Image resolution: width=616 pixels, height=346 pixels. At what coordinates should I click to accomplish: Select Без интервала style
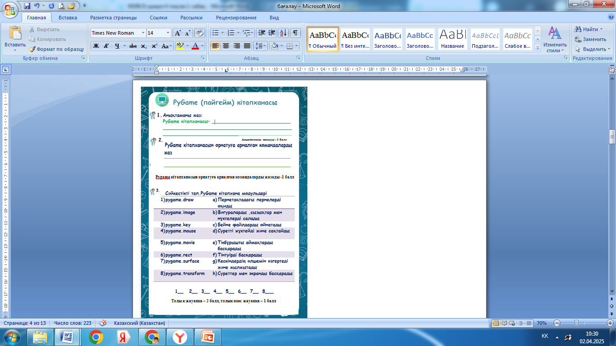(355, 39)
